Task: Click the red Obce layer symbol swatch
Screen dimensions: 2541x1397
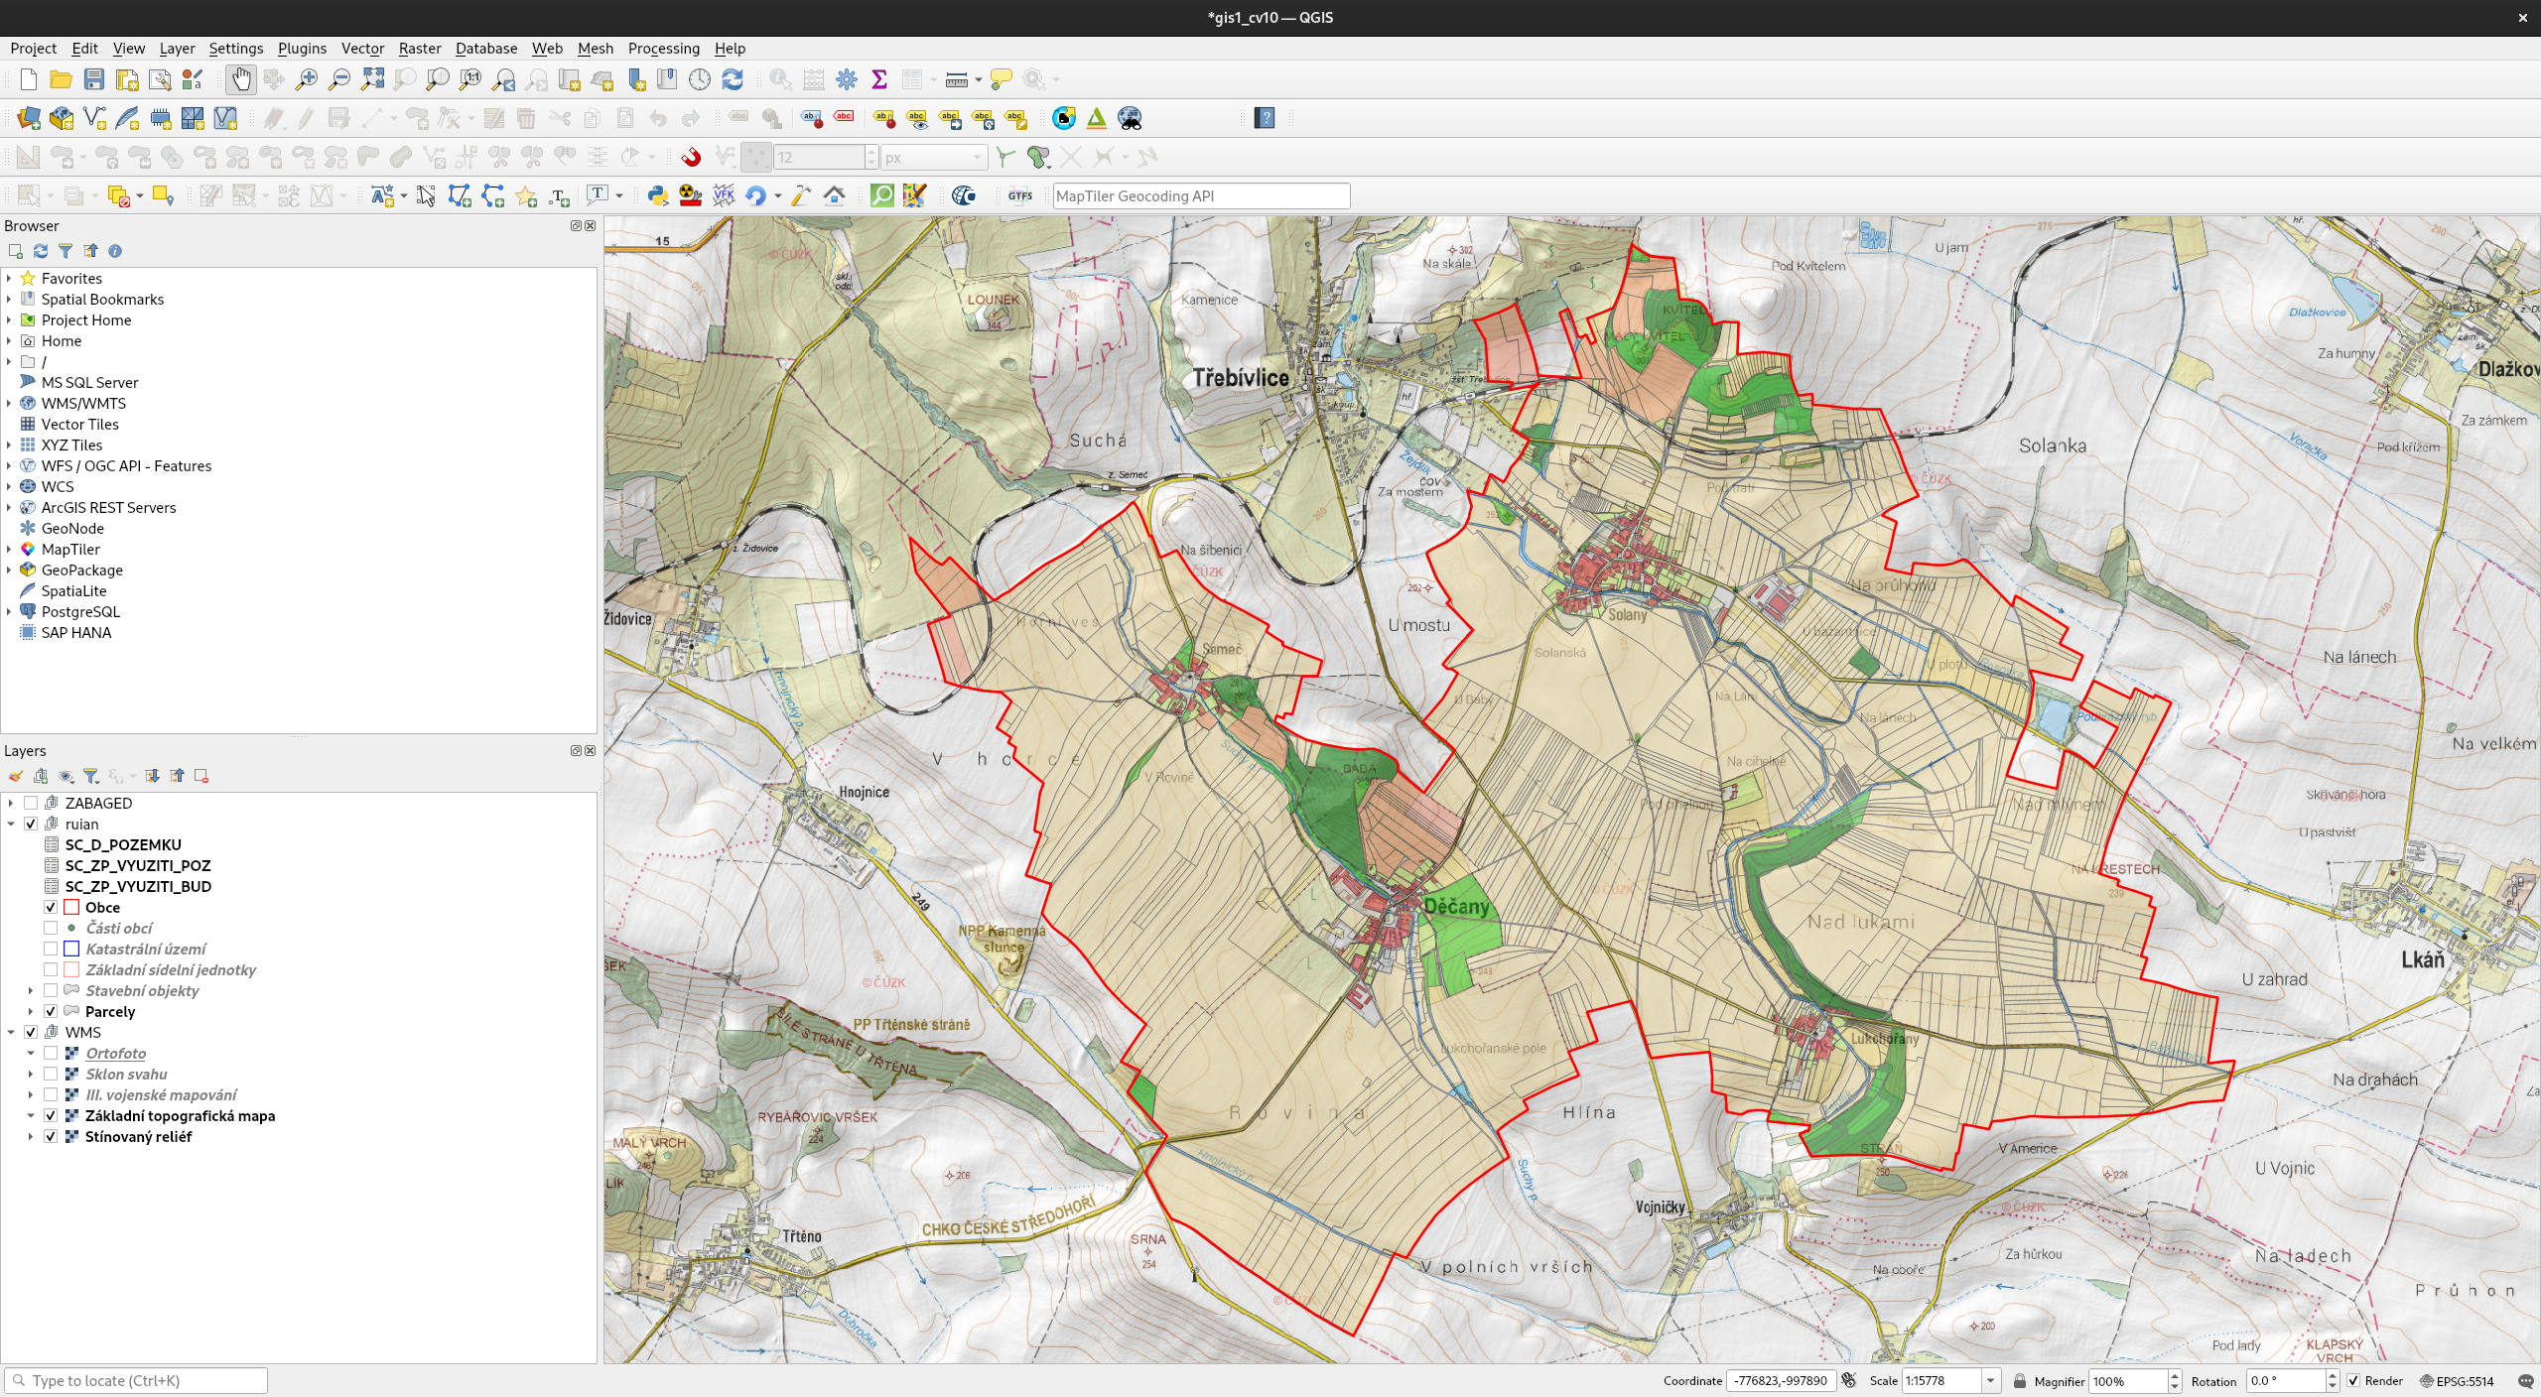Action: 71,907
